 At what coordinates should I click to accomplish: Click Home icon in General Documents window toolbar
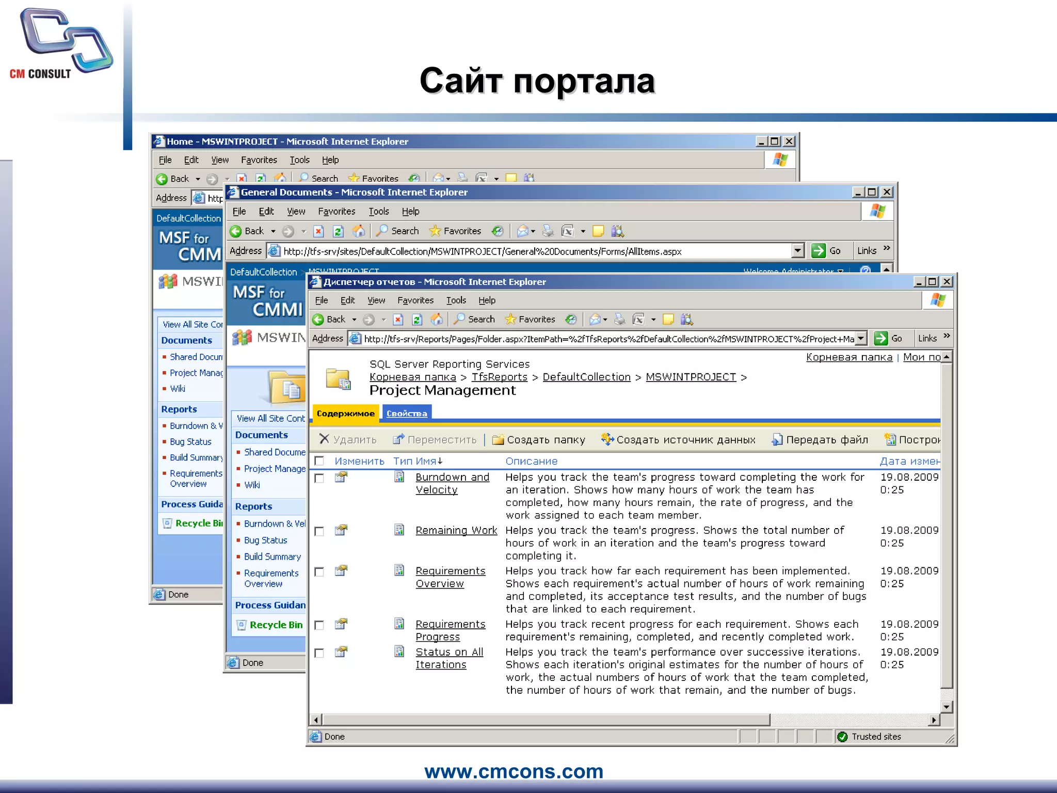tap(358, 231)
